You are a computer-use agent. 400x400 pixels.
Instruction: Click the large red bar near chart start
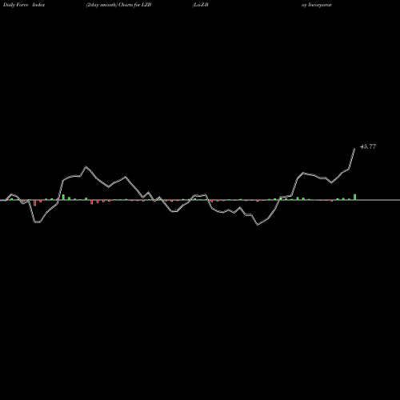pos(35,203)
